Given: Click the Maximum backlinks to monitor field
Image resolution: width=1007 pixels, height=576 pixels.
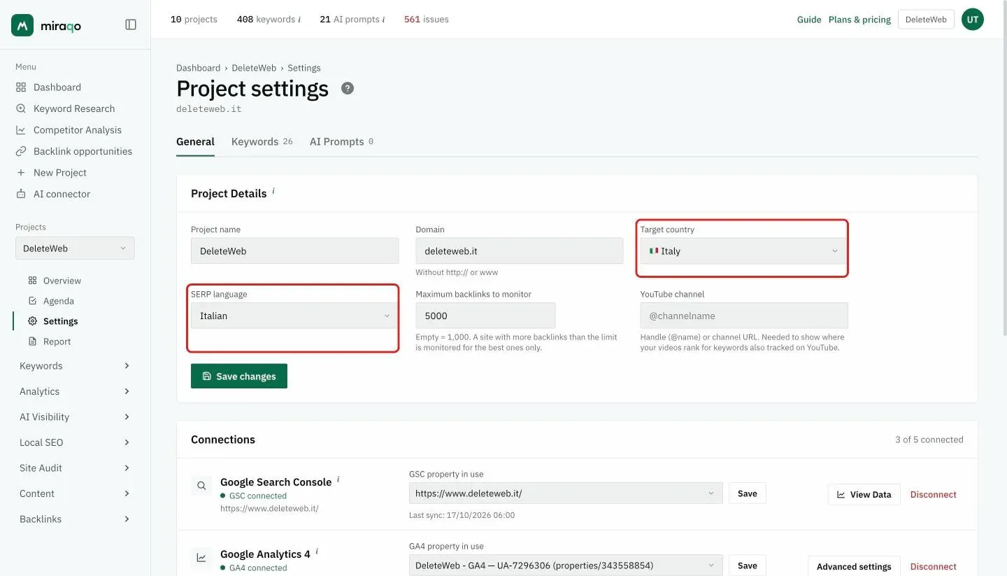Looking at the screenshot, I should [485, 316].
